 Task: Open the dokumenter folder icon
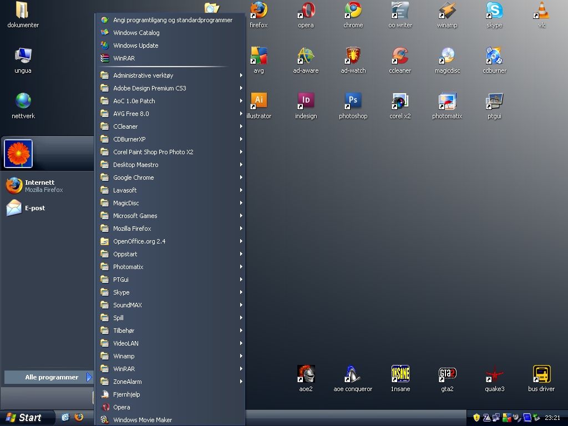[x=23, y=15]
